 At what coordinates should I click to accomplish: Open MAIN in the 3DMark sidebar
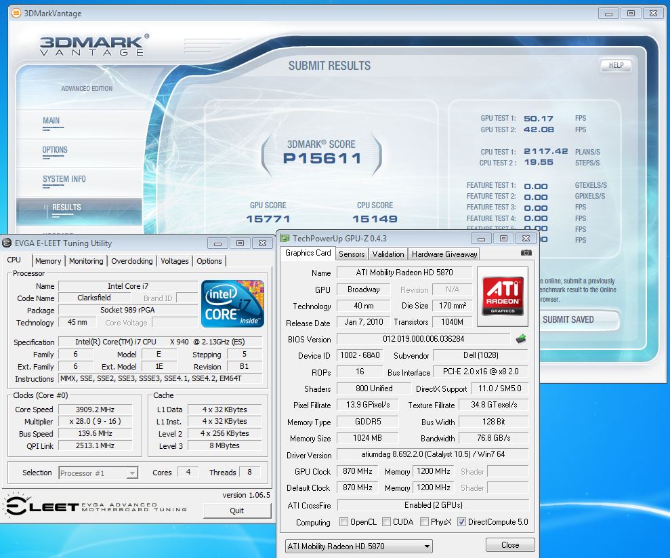(51, 121)
